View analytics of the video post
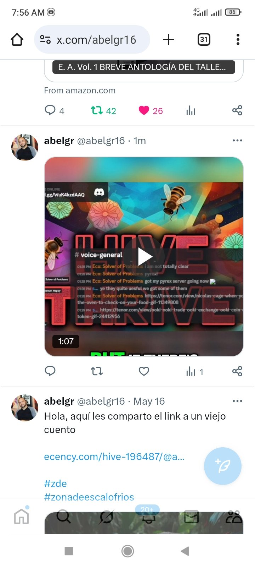This screenshot has width=255, height=568. click(x=194, y=372)
